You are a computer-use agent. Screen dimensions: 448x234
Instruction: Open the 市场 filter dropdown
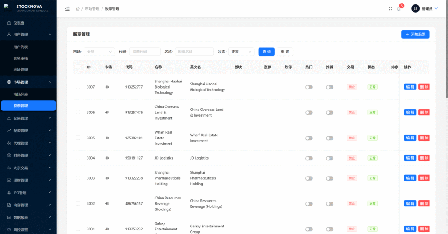(99, 52)
